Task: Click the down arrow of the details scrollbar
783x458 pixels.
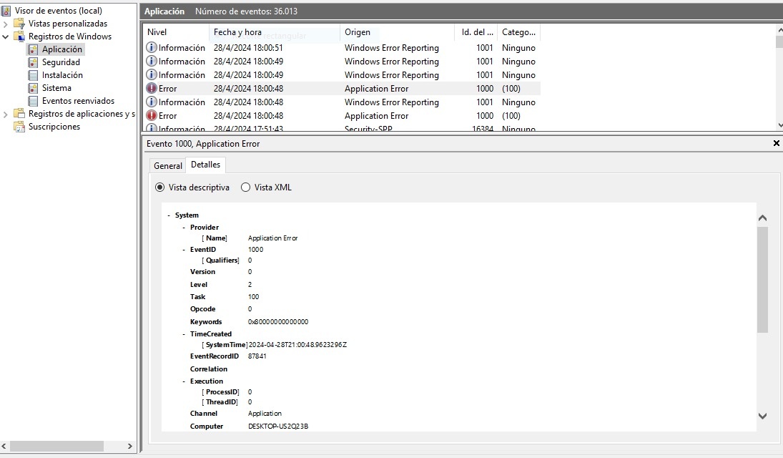Action: click(x=762, y=416)
